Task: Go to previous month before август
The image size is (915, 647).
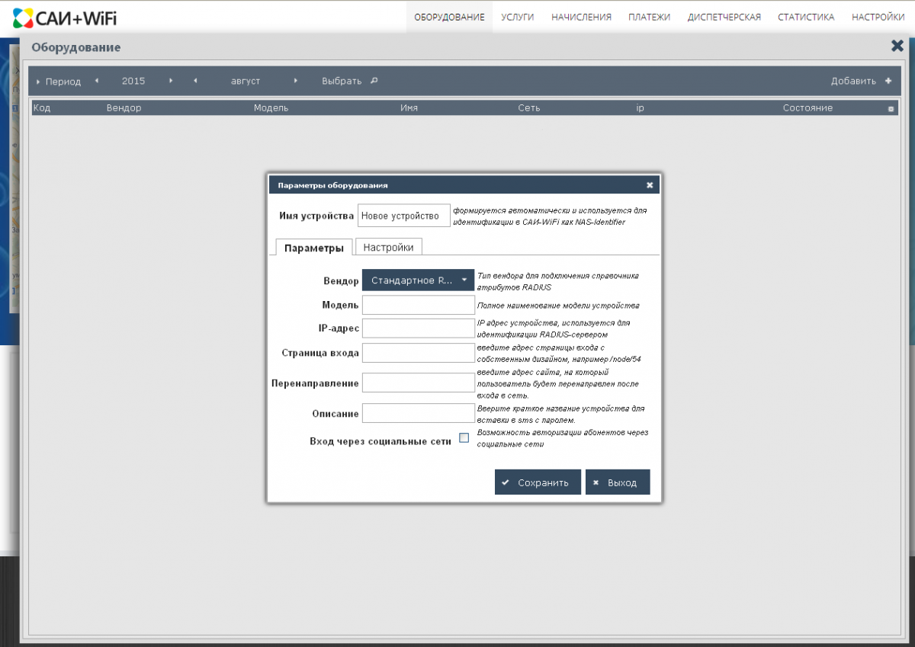Action: point(196,80)
